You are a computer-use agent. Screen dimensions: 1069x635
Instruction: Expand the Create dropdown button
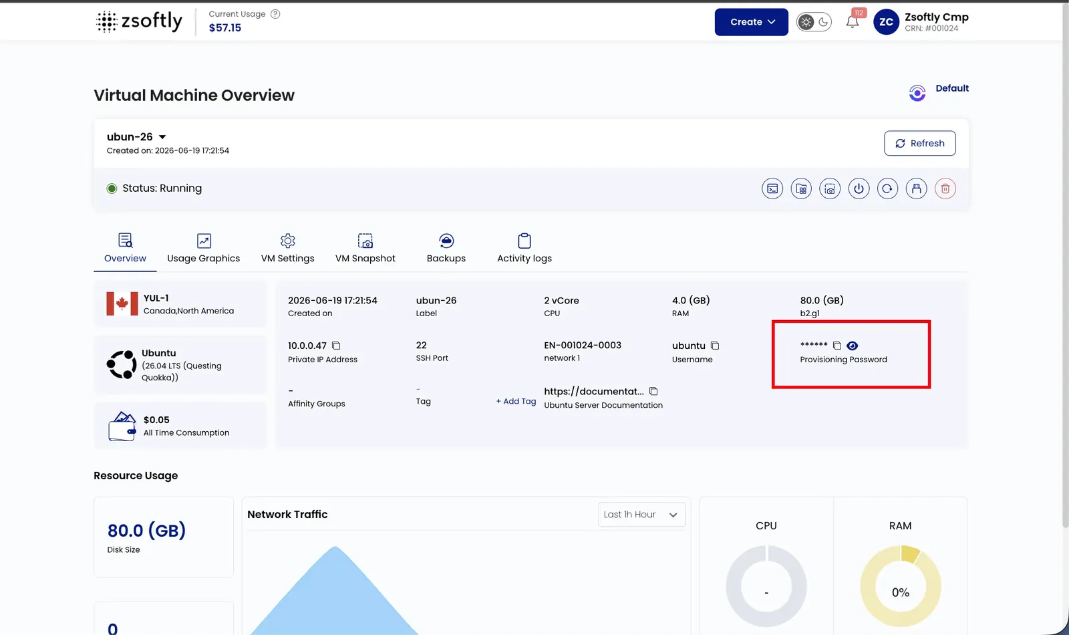[x=752, y=22]
